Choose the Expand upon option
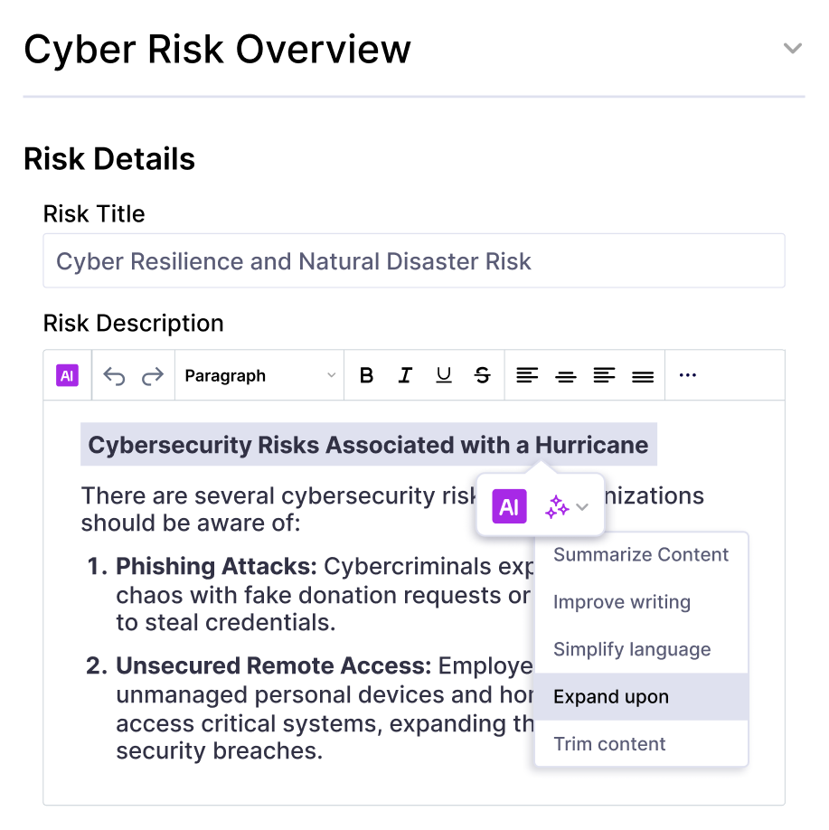829x830 pixels. 641,697
